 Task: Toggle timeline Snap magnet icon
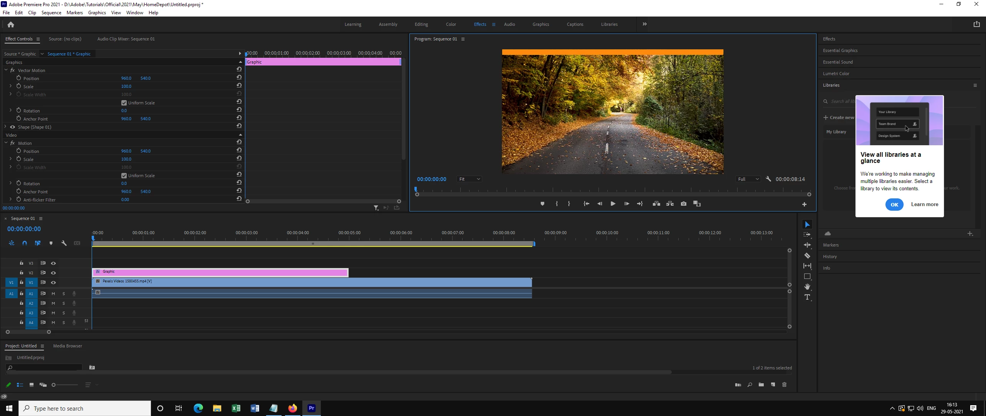tap(25, 243)
